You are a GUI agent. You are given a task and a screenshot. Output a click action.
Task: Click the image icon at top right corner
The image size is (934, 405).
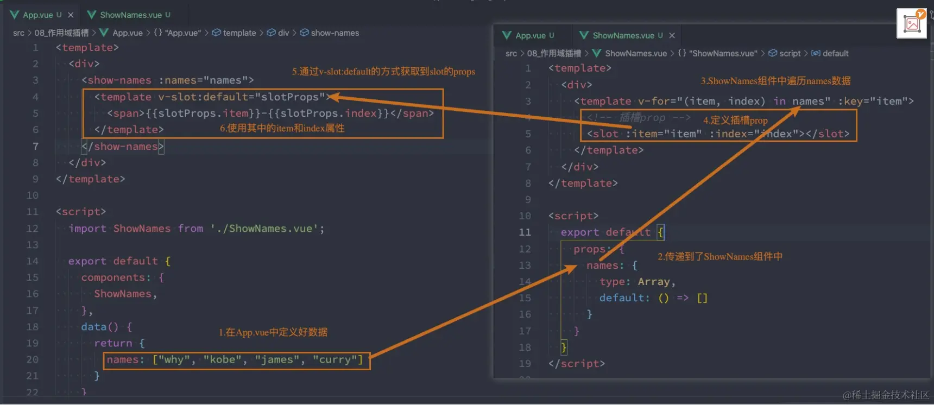pyautogui.click(x=912, y=24)
